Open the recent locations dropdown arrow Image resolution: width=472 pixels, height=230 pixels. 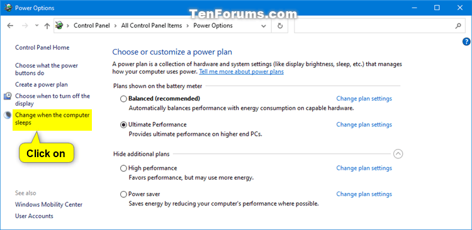(37, 26)
